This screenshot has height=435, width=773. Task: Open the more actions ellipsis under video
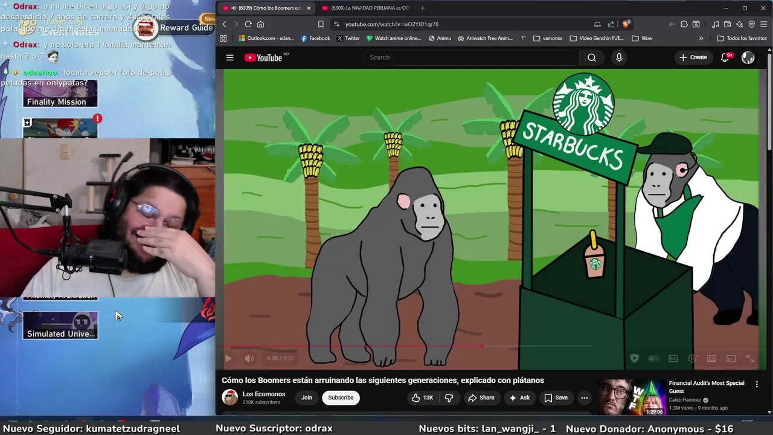pyautogui.click(x=584, y=398)
